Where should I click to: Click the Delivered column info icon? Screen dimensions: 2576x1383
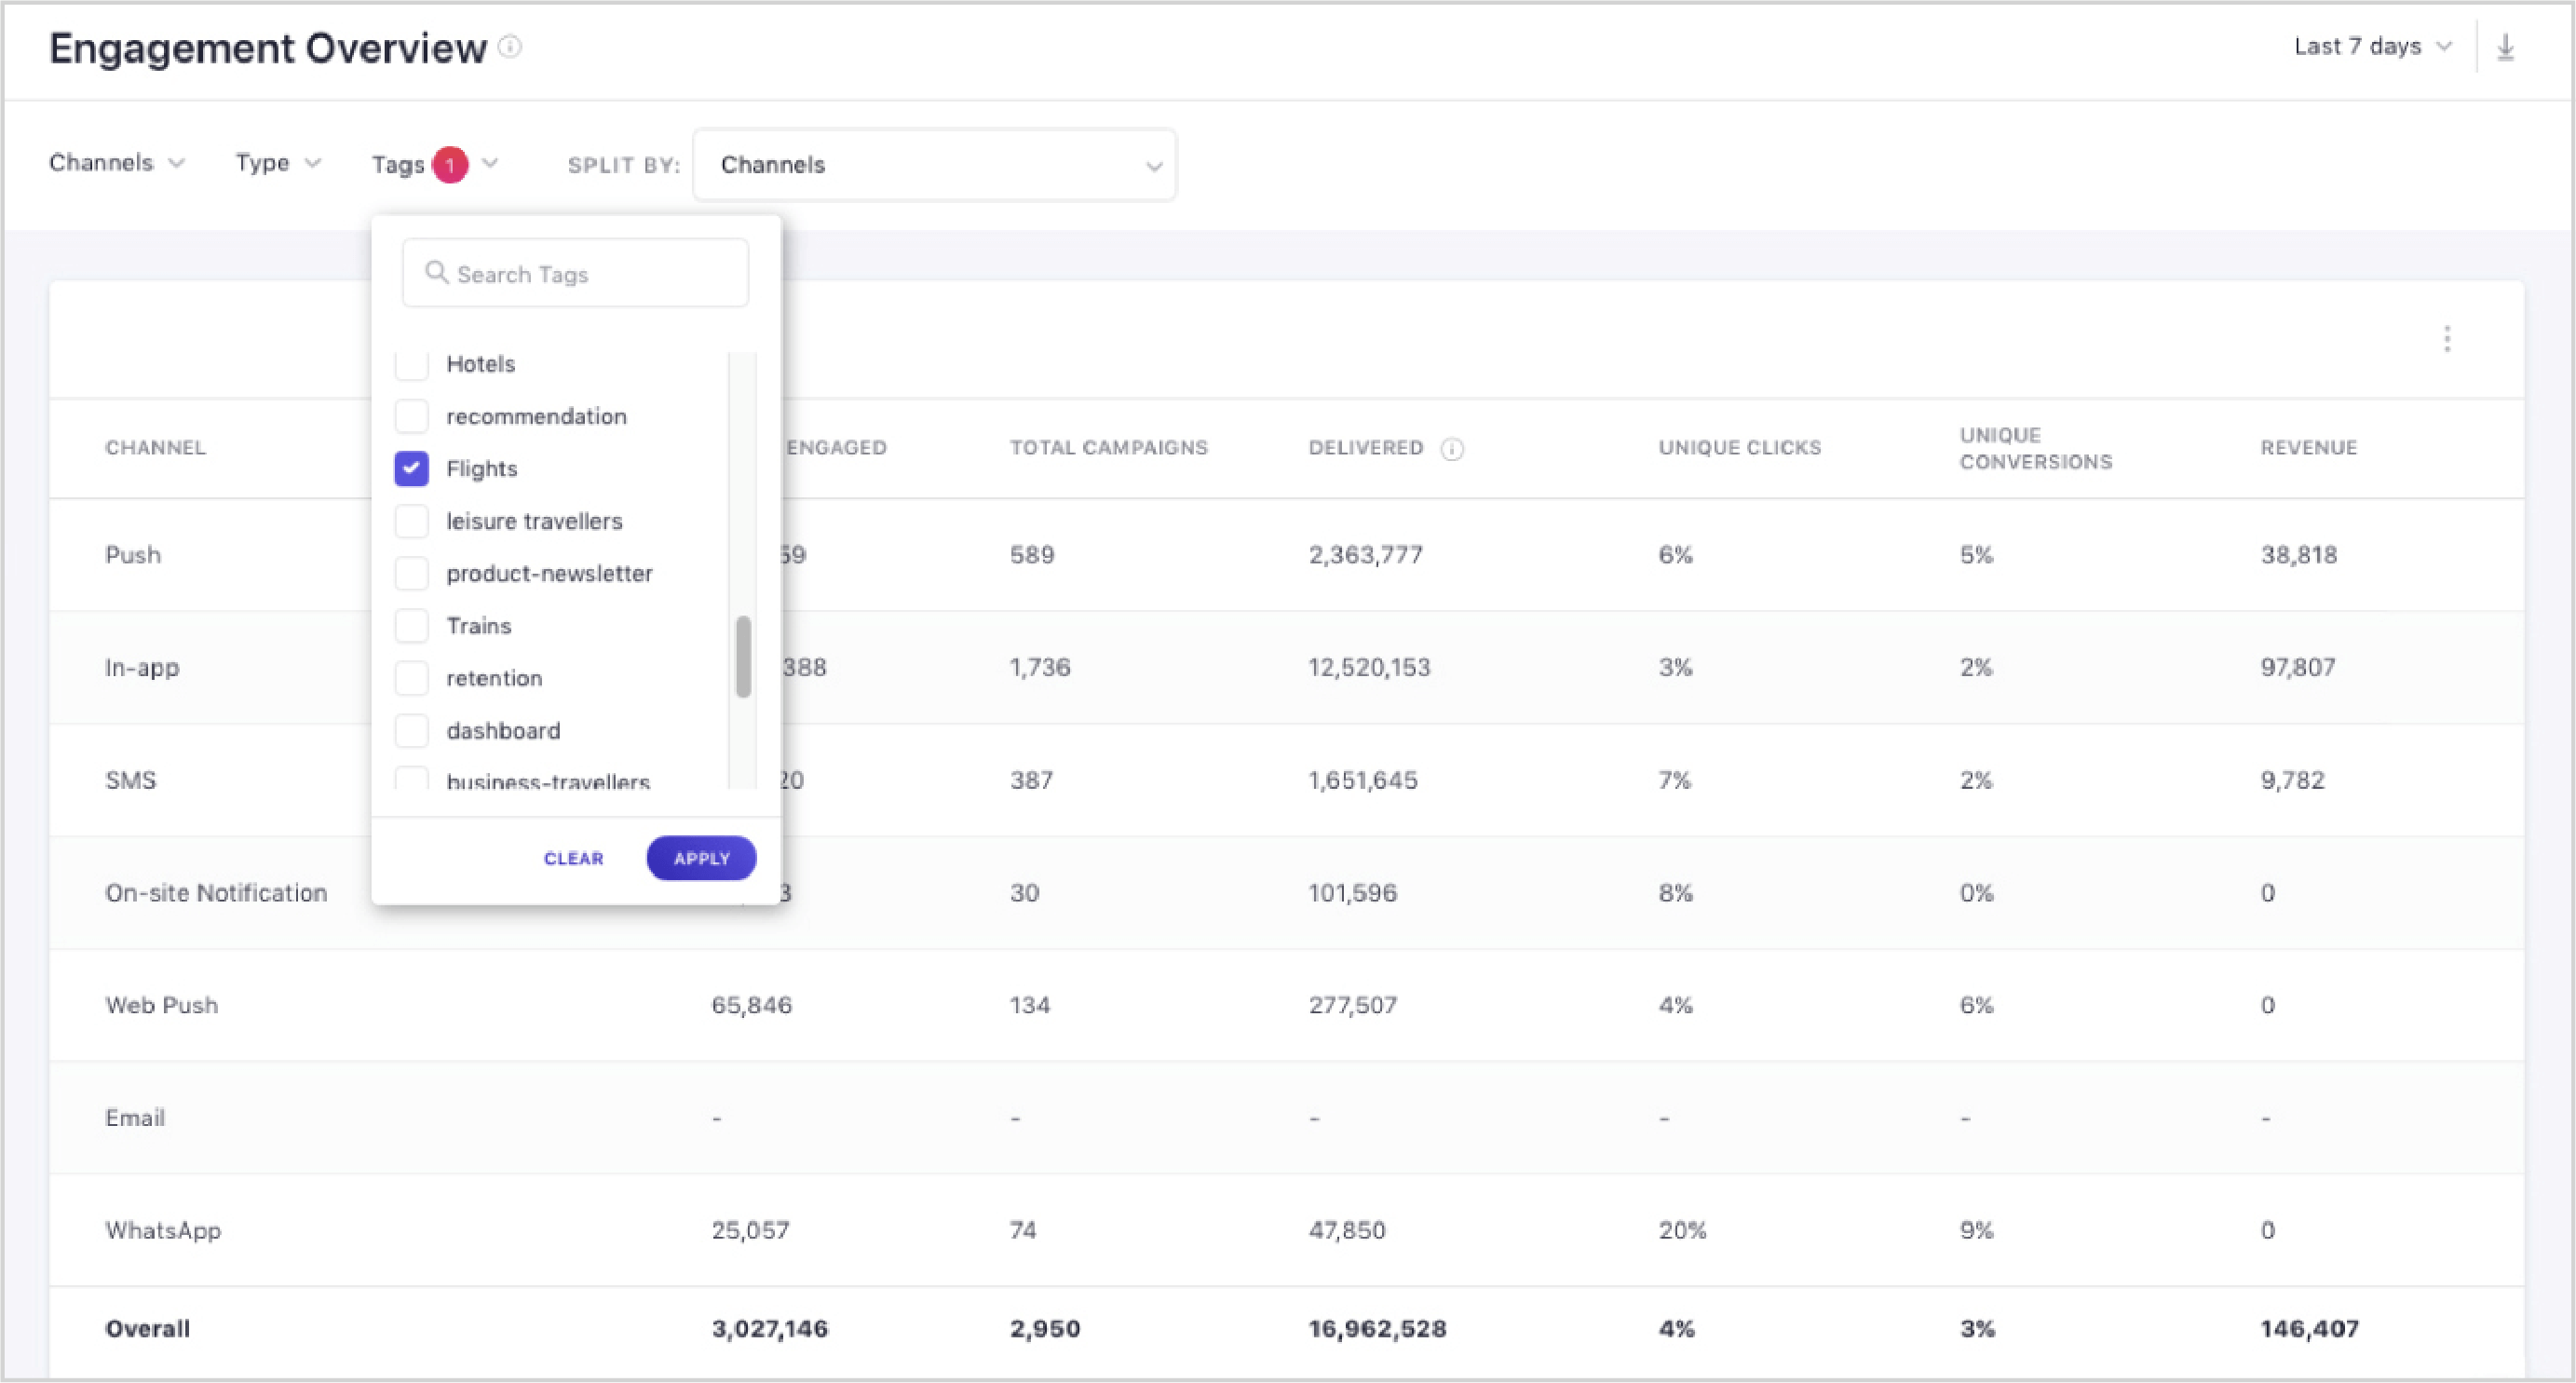(x=1455, y=448)
